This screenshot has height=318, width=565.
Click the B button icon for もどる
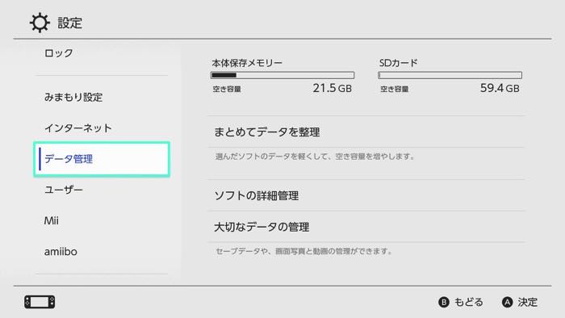click(444, 302)
